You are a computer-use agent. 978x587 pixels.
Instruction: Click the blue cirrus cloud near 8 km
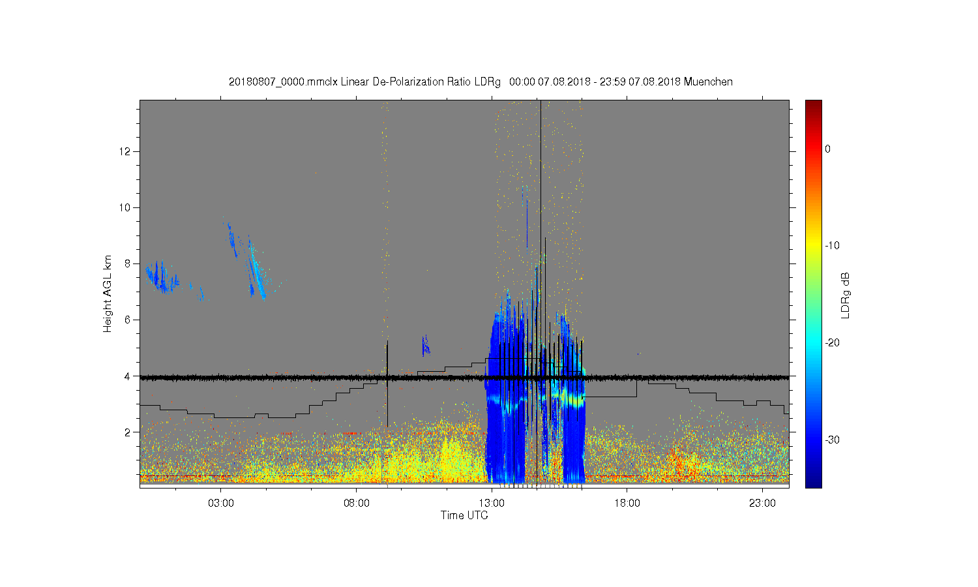coord(162,278)
